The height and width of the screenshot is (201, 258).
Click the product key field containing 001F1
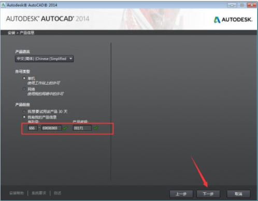click(82, 128)
